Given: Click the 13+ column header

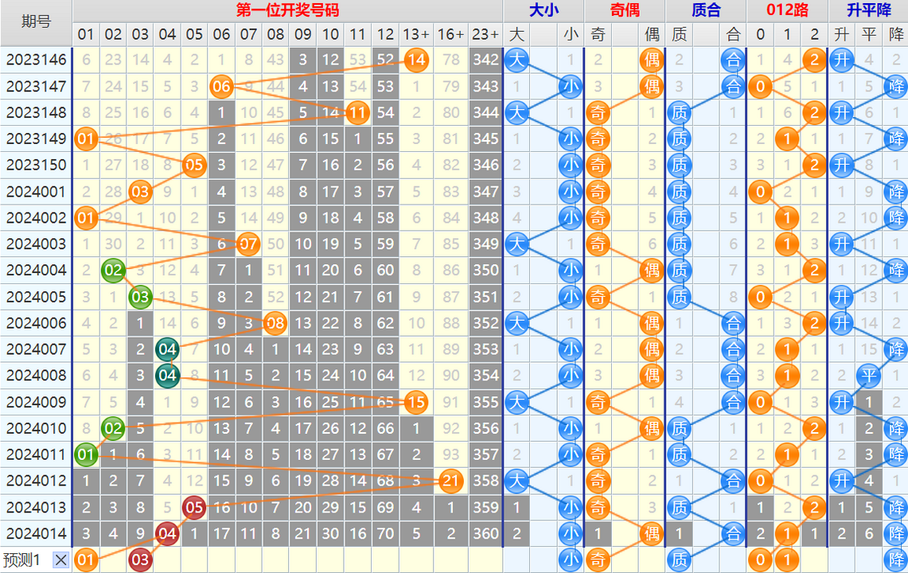Looking at the screenshot, I should tap(415, 35).
